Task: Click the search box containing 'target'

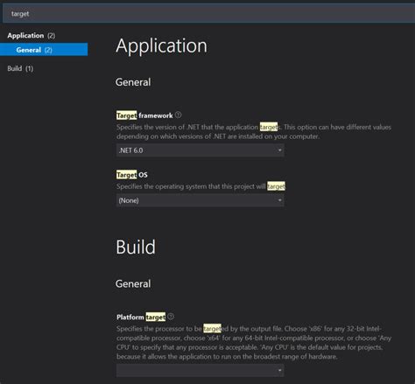Action: coord(208,14)
